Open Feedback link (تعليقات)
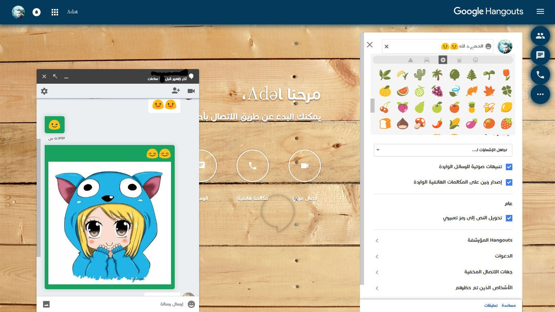This screenshot has width=555, height=312. click(x=491, y=305)
